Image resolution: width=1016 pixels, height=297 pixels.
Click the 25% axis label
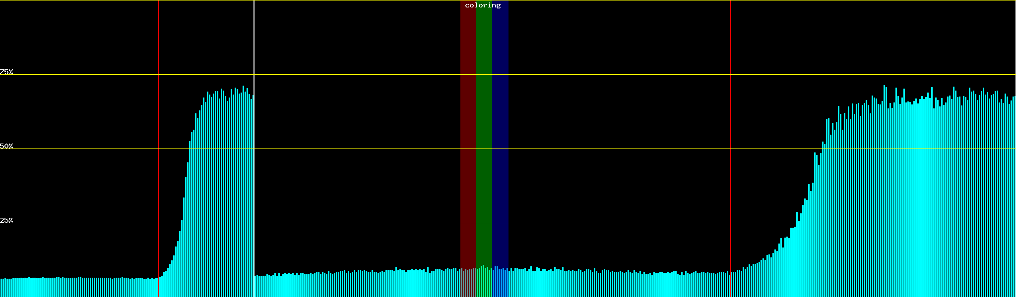click(6, 220)
